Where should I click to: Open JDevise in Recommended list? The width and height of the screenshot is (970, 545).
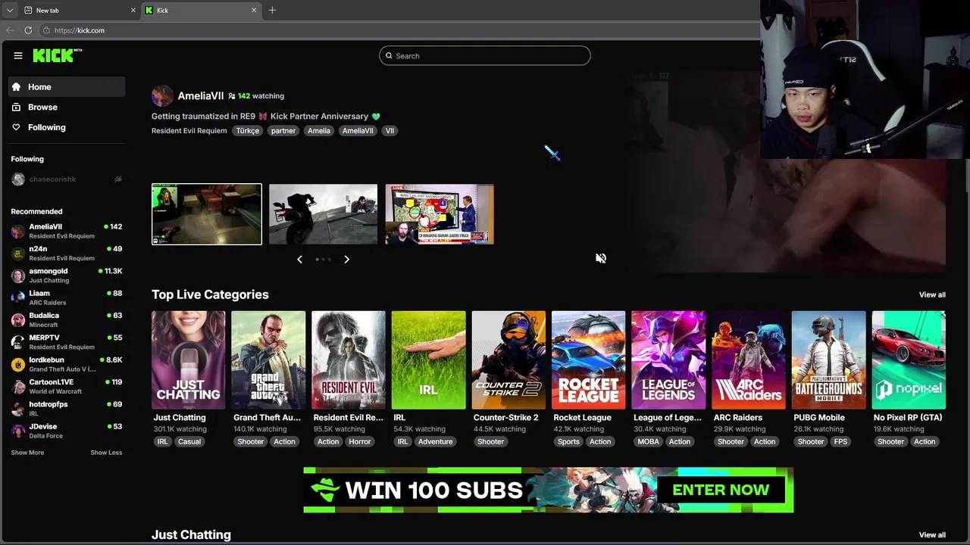(67, 431)
